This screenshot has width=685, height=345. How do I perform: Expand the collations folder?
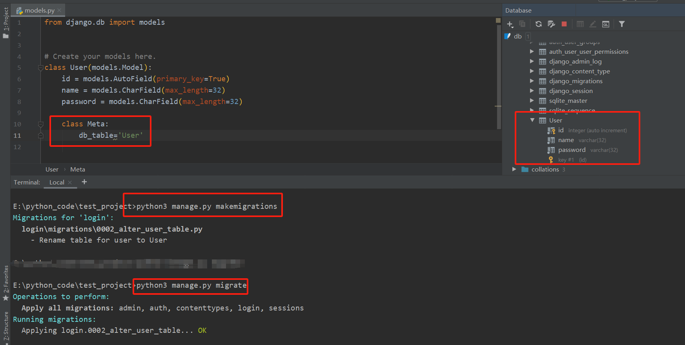tap(514, 169)
